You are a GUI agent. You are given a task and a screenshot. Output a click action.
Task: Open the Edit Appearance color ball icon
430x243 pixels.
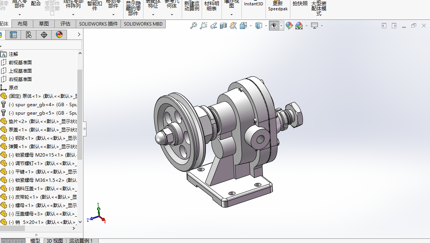tap(289, 26)
